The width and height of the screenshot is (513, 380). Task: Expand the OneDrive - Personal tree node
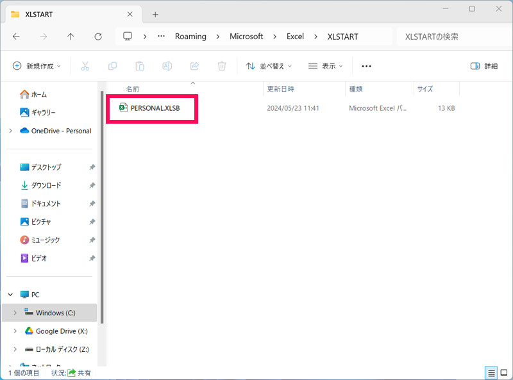pyautogui.click(x=11, y=131)
